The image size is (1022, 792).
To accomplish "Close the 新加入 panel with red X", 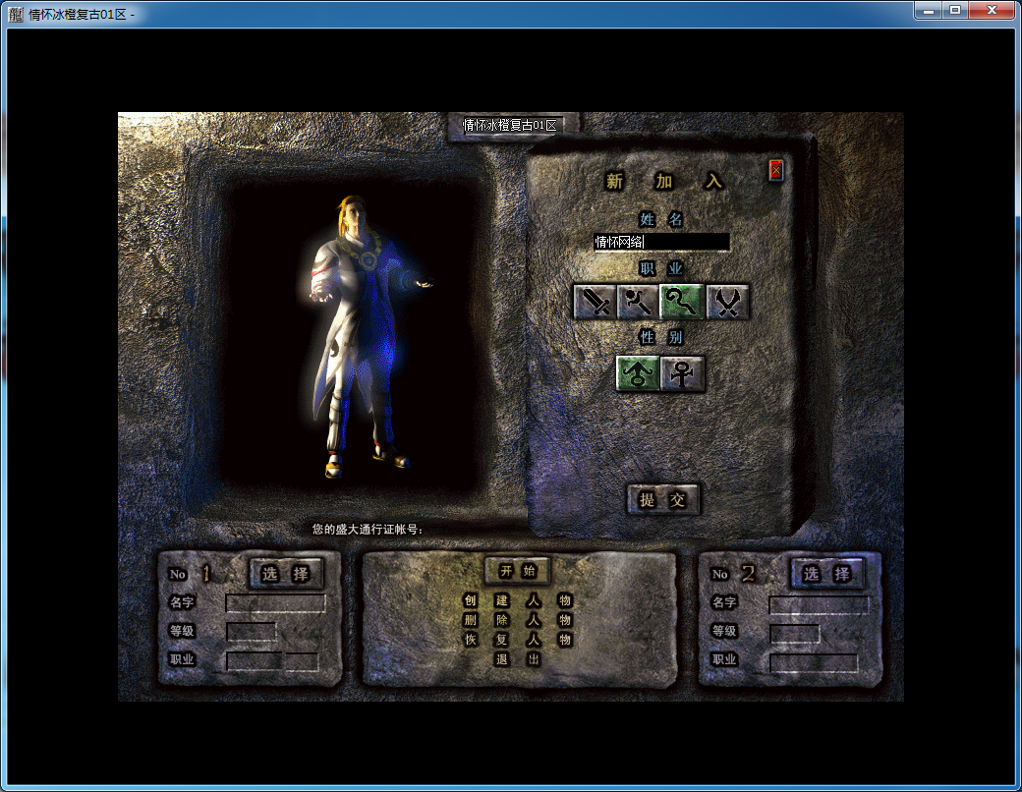I will [x=775, y=171].
